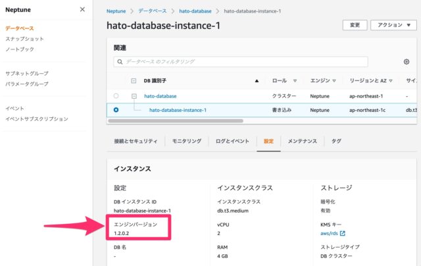421x266 pixels.
Task: Go to データベース in the breadcrumb
Action: tap(152, 11)
